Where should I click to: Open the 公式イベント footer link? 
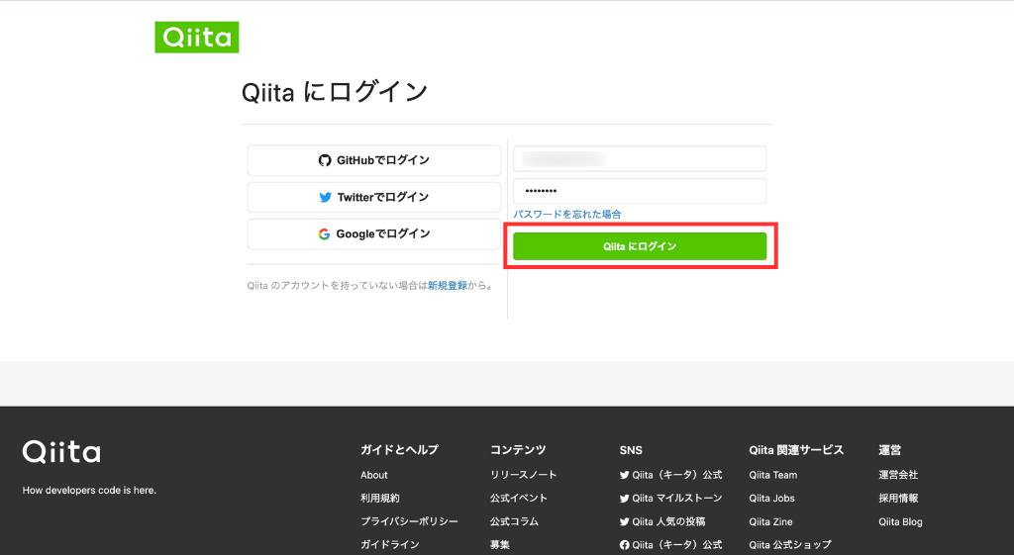pyautogui.click(x=519, y=499)
